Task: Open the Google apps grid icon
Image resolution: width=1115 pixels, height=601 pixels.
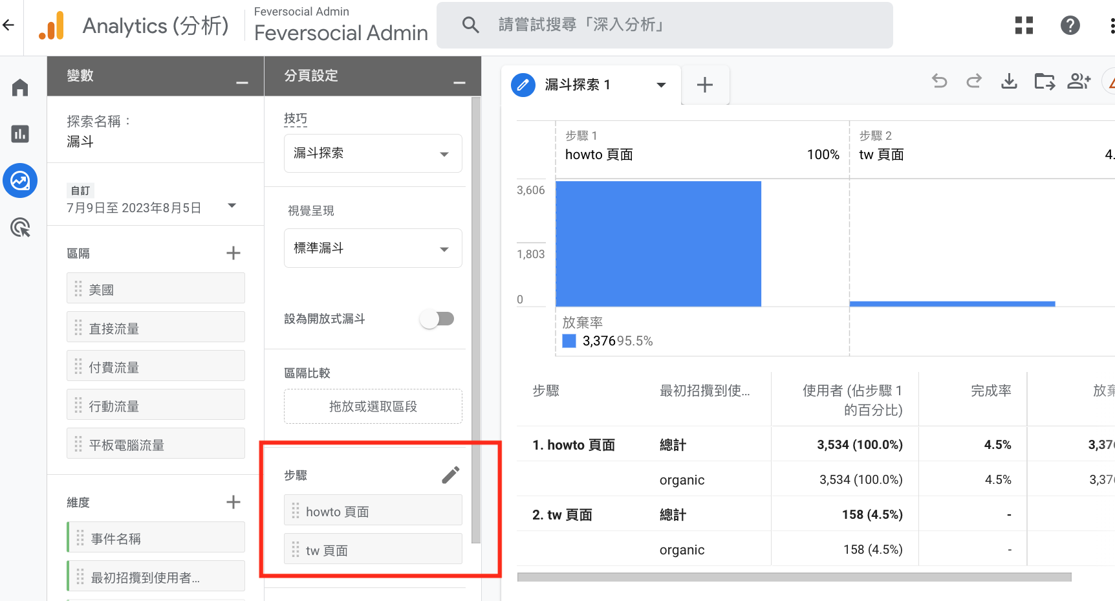Action: point(1024,25)
